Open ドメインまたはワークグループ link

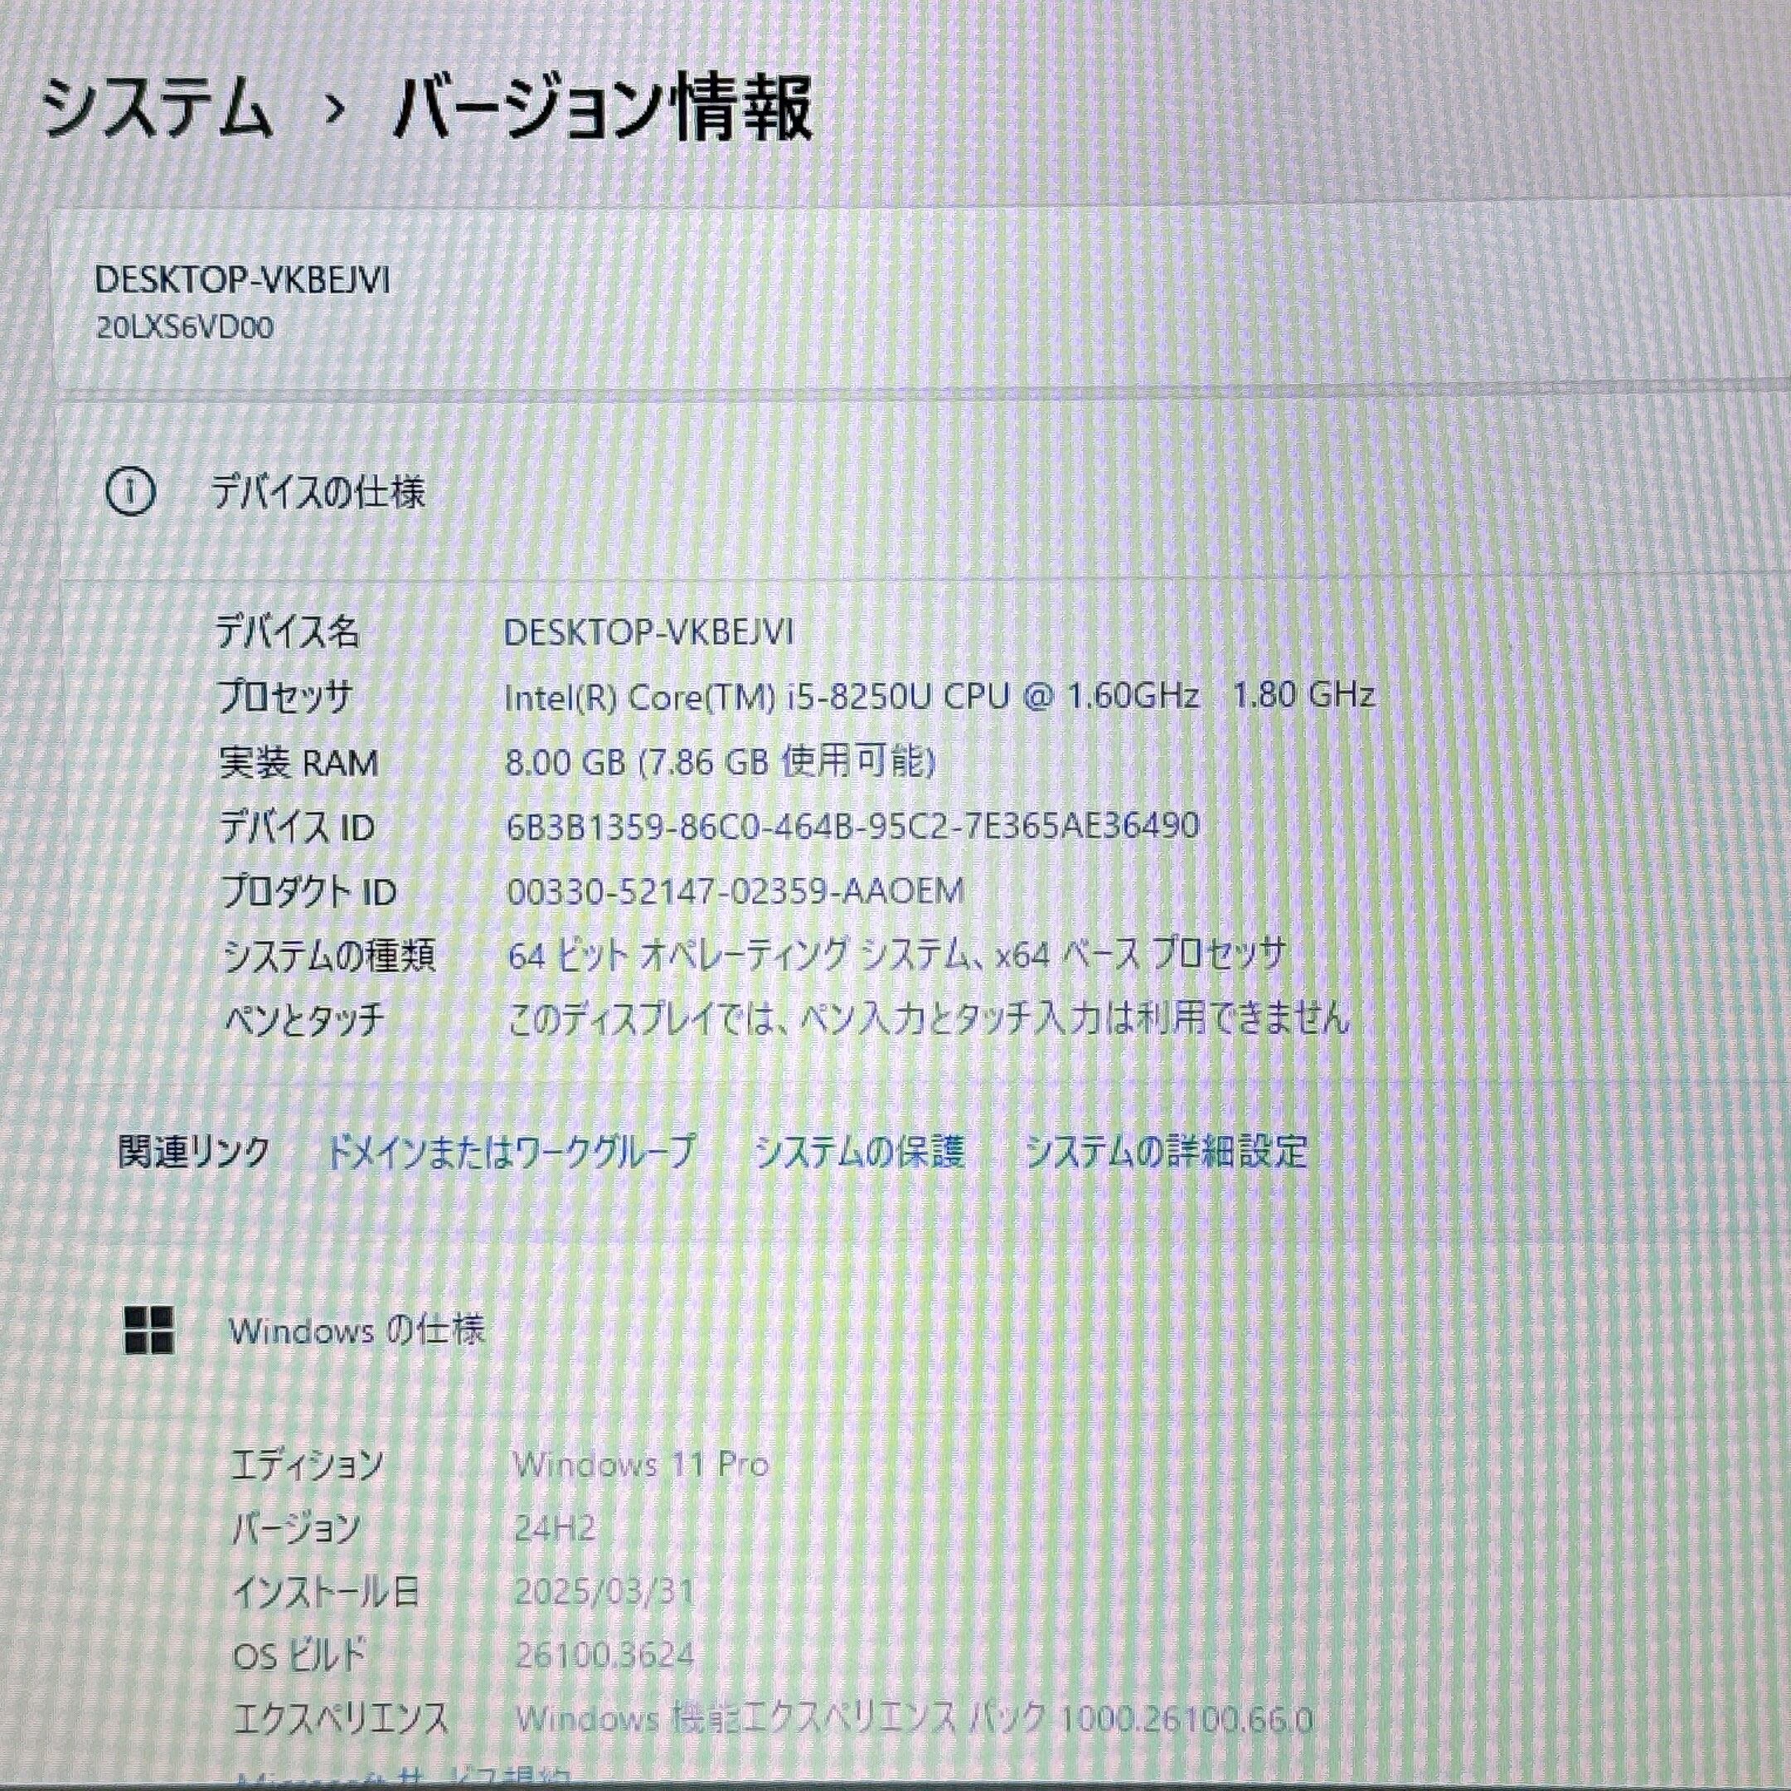510,1152
